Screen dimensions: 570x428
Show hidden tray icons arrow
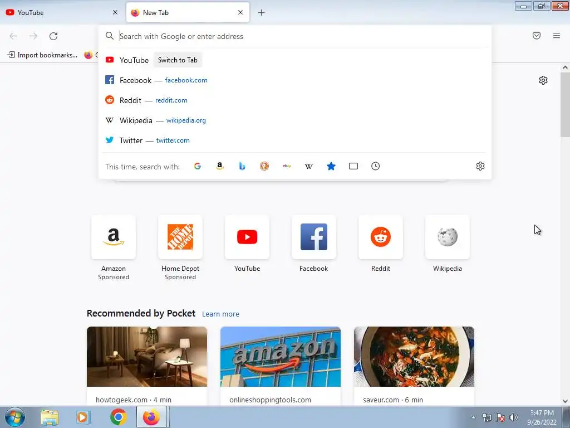point(473,417)
